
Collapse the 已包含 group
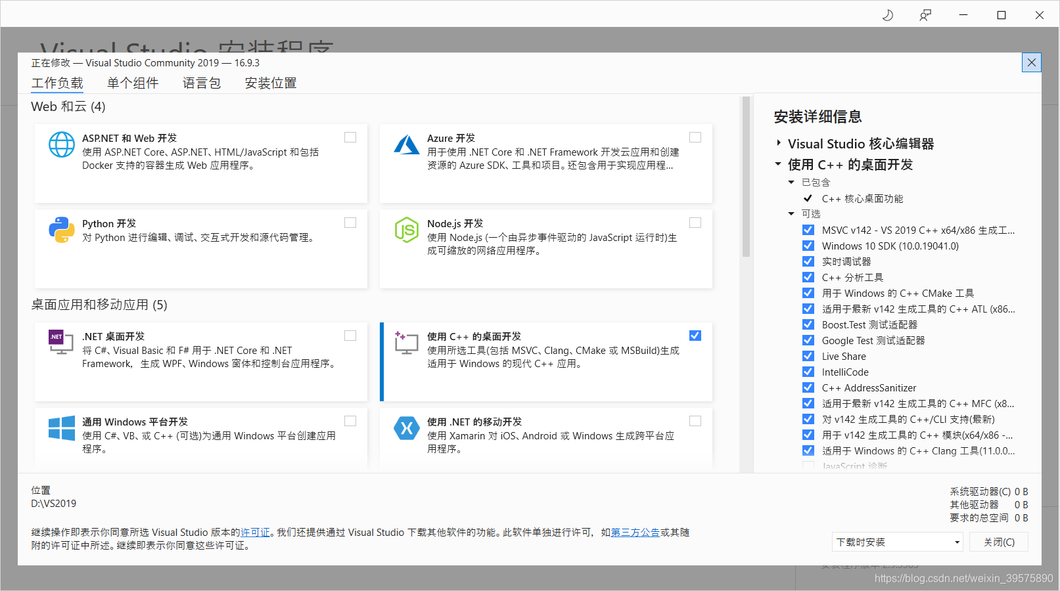point(791,183)
